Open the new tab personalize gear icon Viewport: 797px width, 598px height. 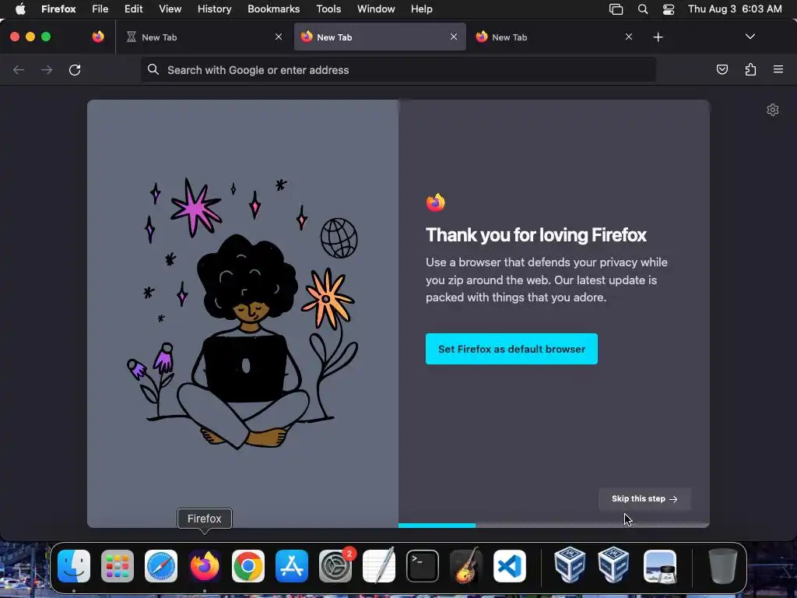click(x=773, y=110)
